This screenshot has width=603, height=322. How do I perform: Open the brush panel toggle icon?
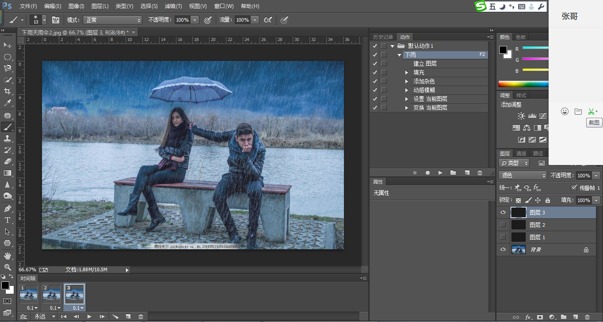(56, 20)
